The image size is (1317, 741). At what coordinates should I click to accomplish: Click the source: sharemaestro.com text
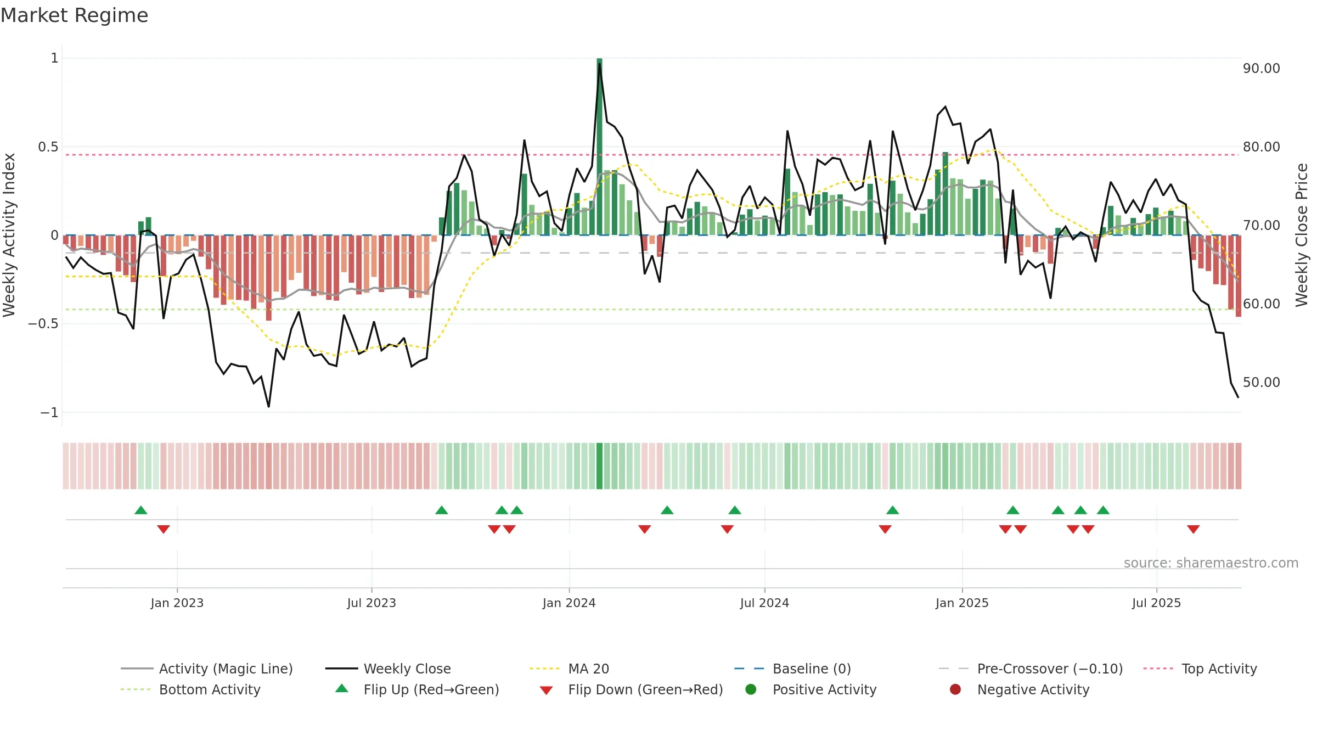click(x=1211, y=563)
